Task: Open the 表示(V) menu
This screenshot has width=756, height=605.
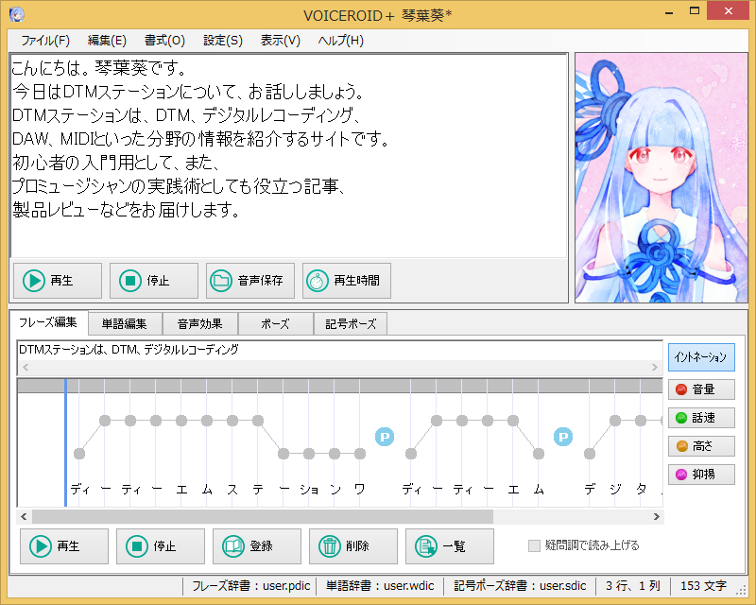Action: coord(280,41)
